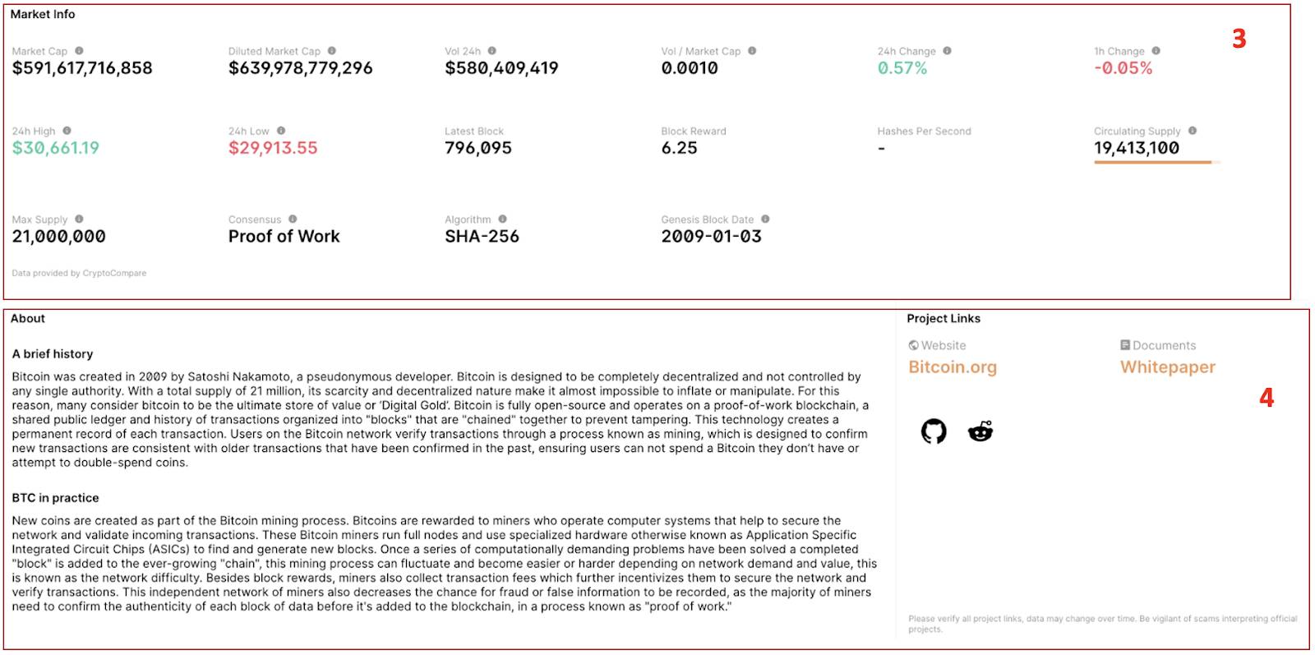
Task: Click the info icon beside Consensus
Action: 293,219
